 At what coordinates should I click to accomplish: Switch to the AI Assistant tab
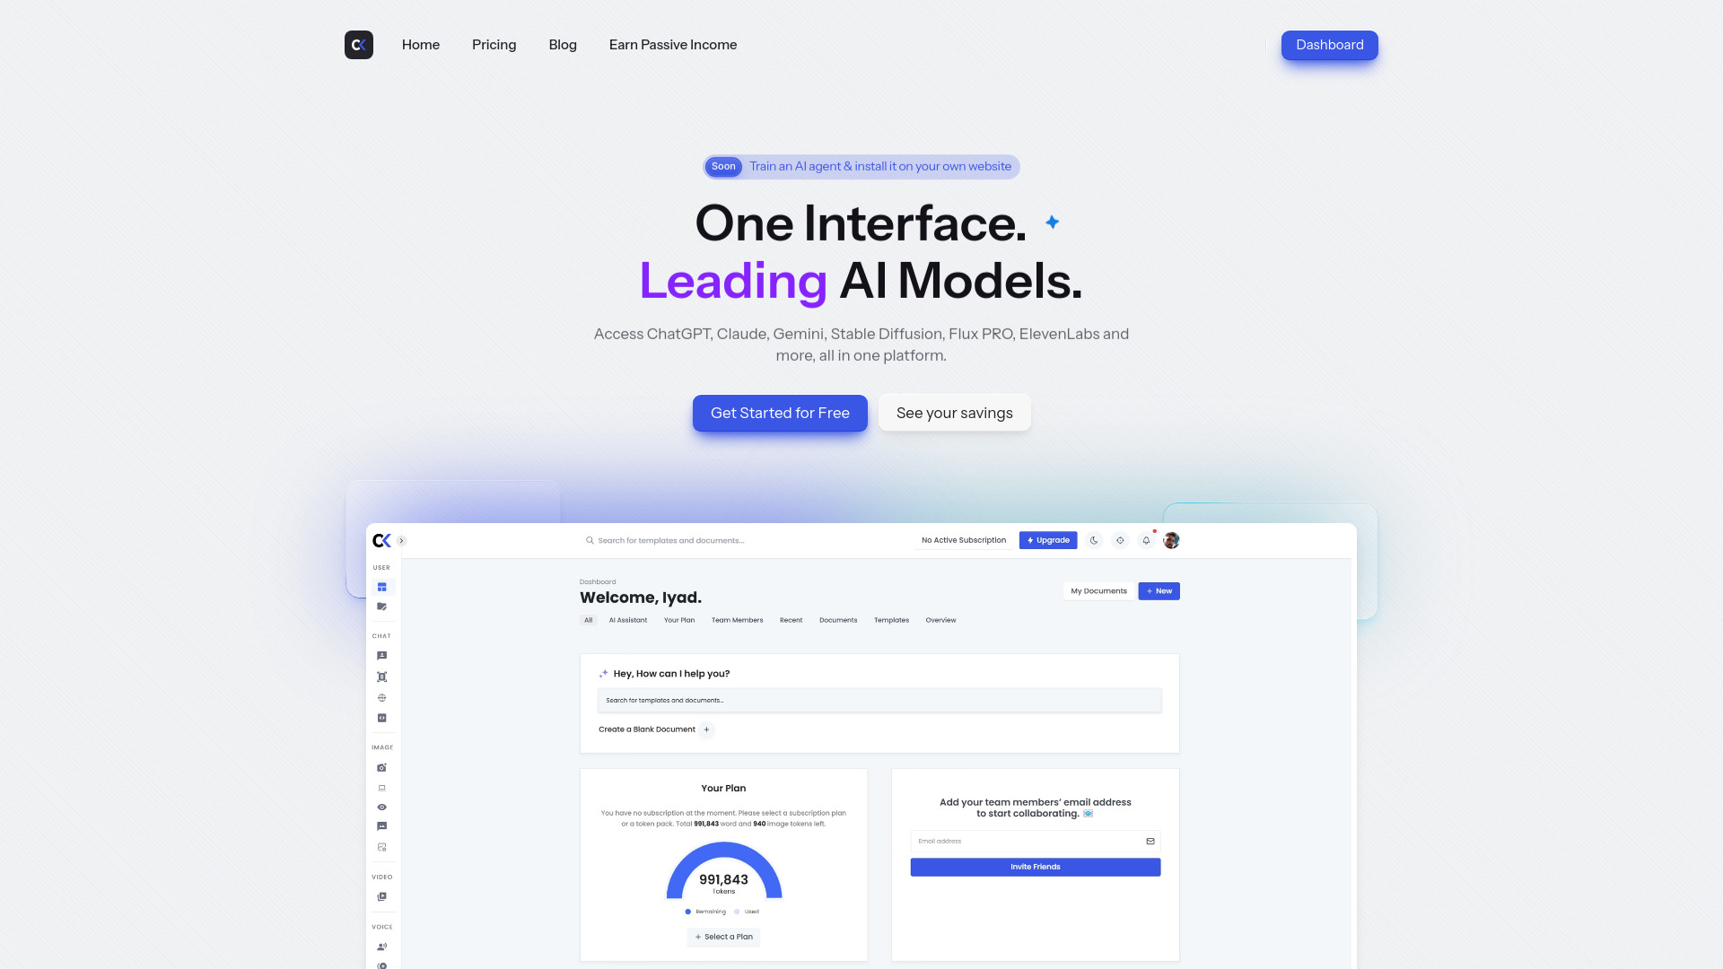pos(627,620)
